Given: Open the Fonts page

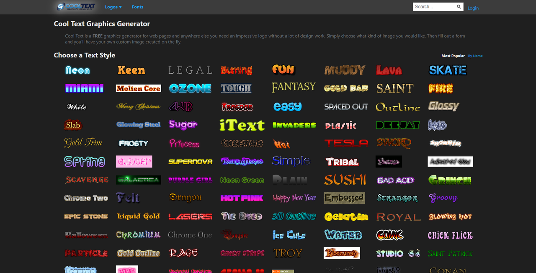Looking at the screenshot, I should point(137,7).
